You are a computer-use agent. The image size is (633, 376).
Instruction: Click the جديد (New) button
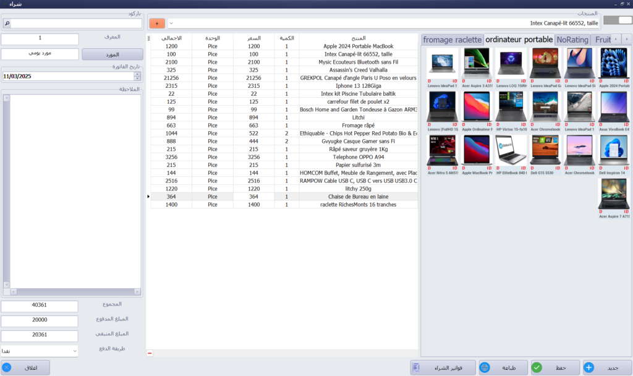click(x=607, y=367)
